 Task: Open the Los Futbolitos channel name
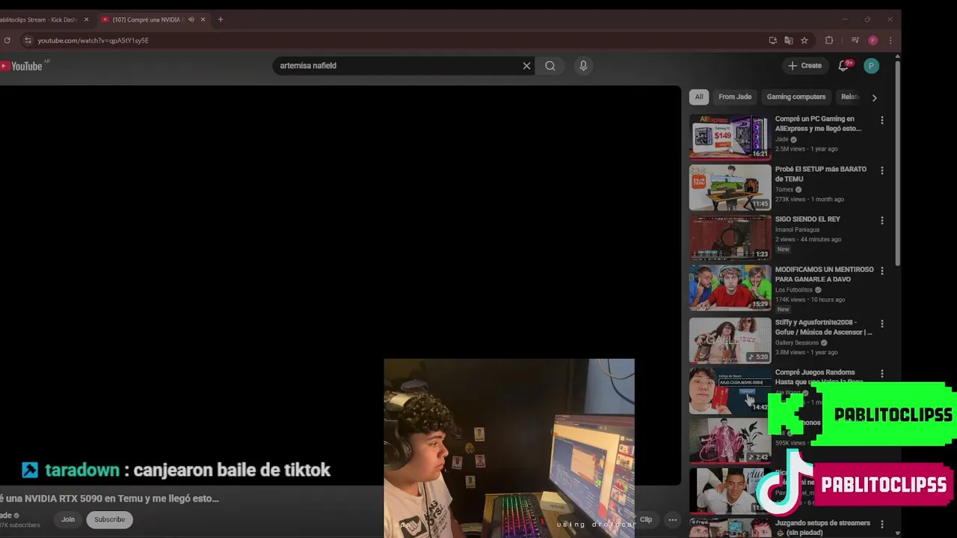(x=794, y=290)
